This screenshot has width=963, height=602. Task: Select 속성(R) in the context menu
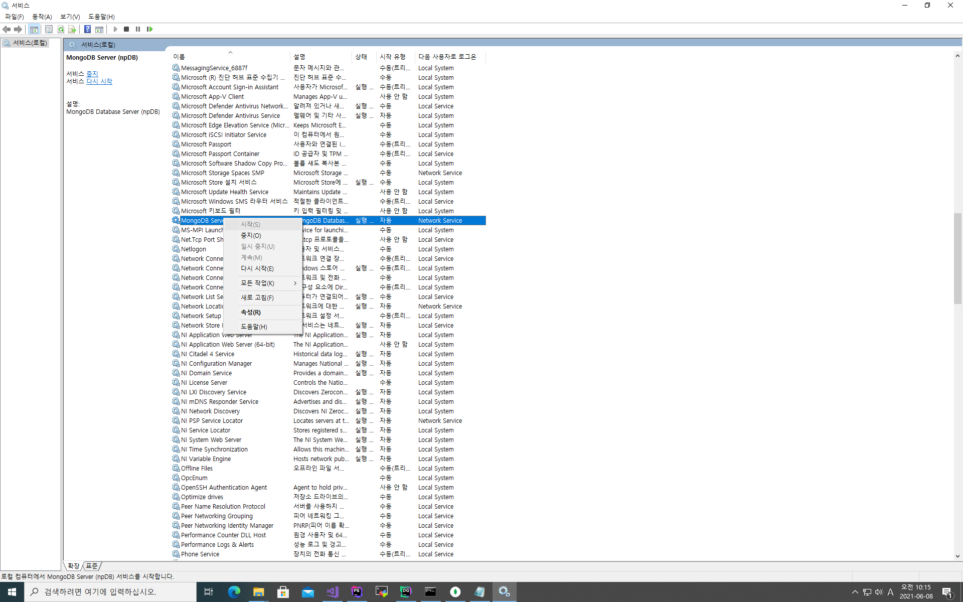click(250, 312)
